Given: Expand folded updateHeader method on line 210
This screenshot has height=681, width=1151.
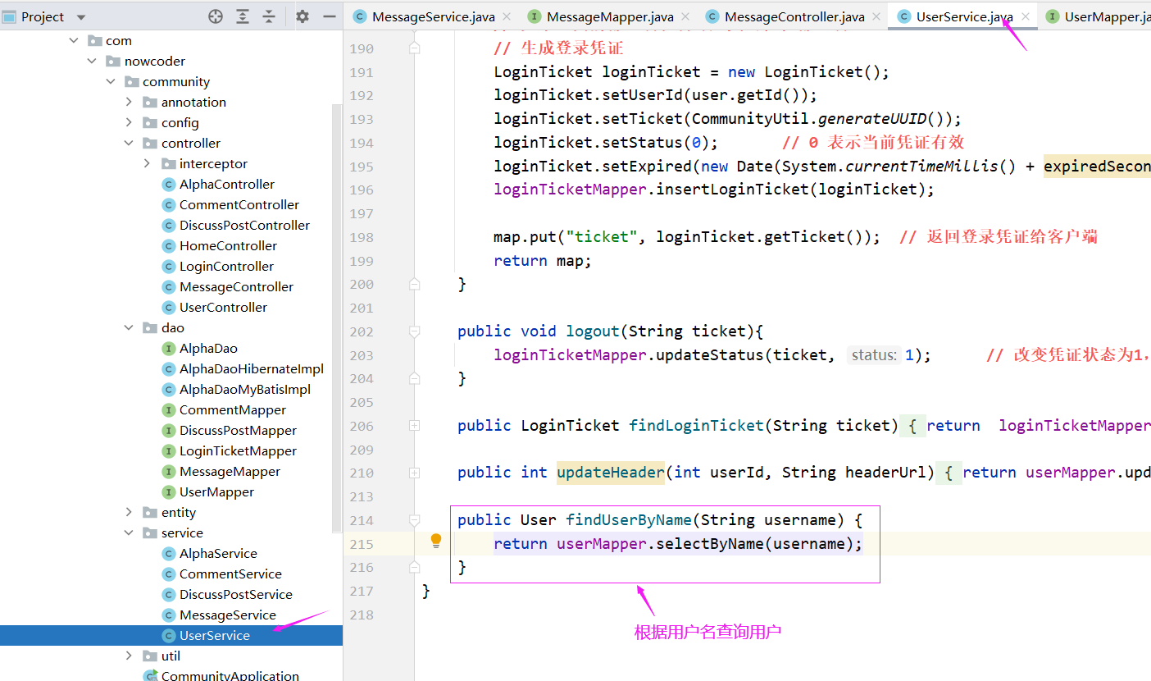Looking at the screenshot, I should [x=414, y=473].
